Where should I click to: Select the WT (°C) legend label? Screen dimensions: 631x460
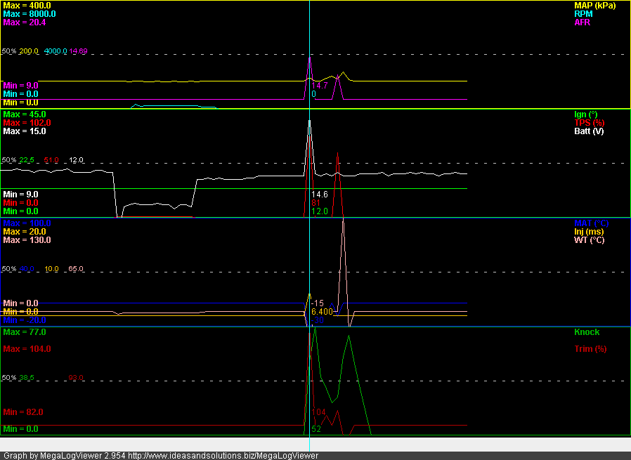(590, 240)
